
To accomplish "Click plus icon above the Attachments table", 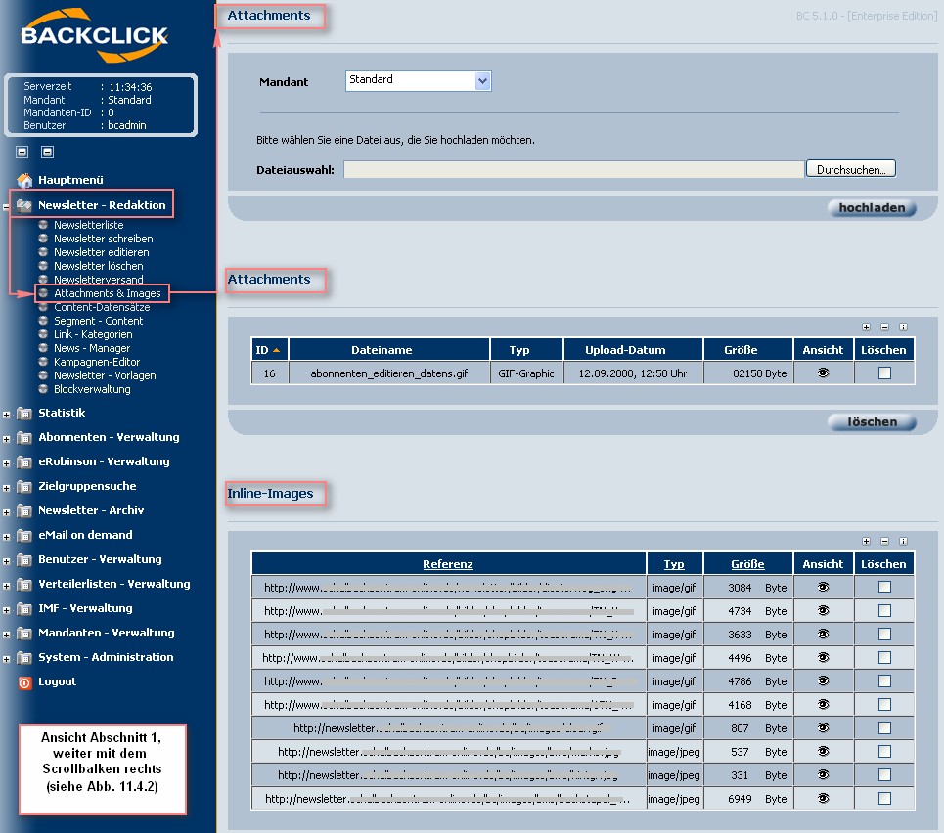I will [x=866, y=327].
